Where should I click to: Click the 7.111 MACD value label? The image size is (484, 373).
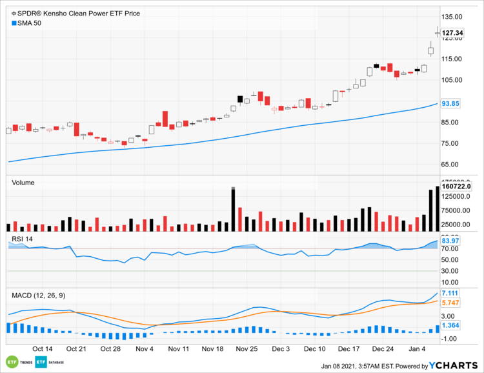(449, 294)
